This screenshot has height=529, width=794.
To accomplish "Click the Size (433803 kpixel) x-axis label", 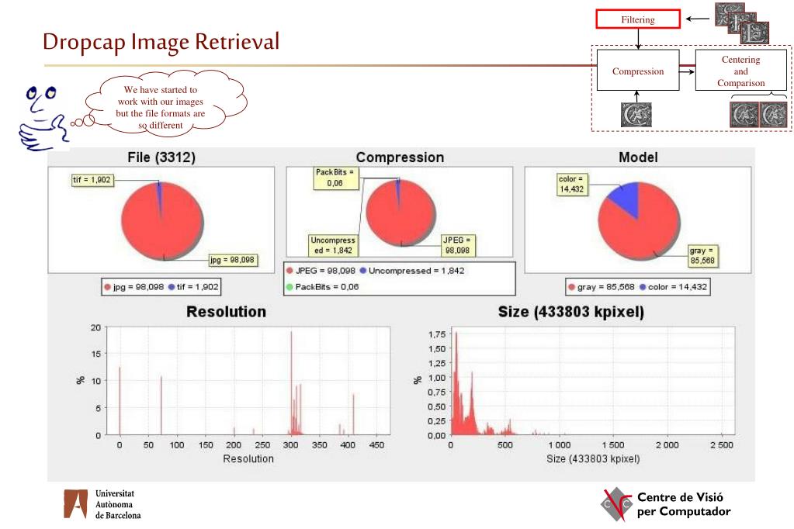I will pos(593,458).
